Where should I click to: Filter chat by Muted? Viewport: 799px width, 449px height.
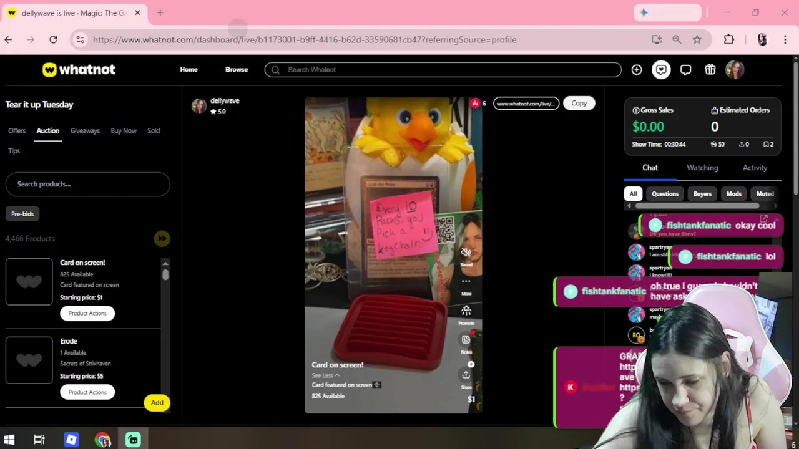(x=765, y=194)
